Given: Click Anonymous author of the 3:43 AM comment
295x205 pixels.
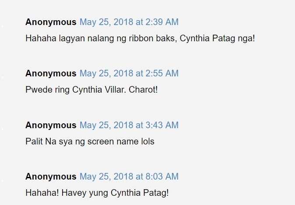Looking at the screenshot, I should click(51, 126).
